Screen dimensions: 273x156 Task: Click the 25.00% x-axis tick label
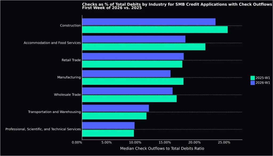(x=224, y=142)
